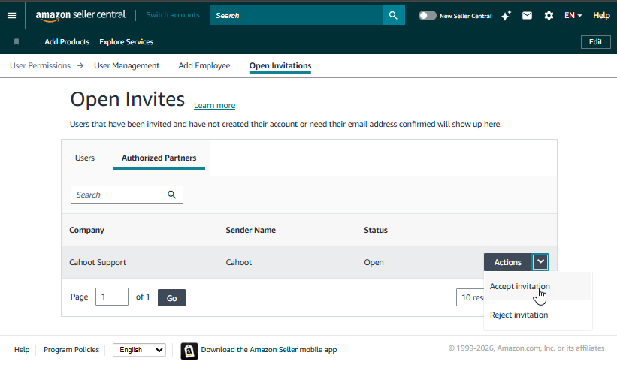Open the hamburger main menu
617x368 pixels.
point(12,15)
